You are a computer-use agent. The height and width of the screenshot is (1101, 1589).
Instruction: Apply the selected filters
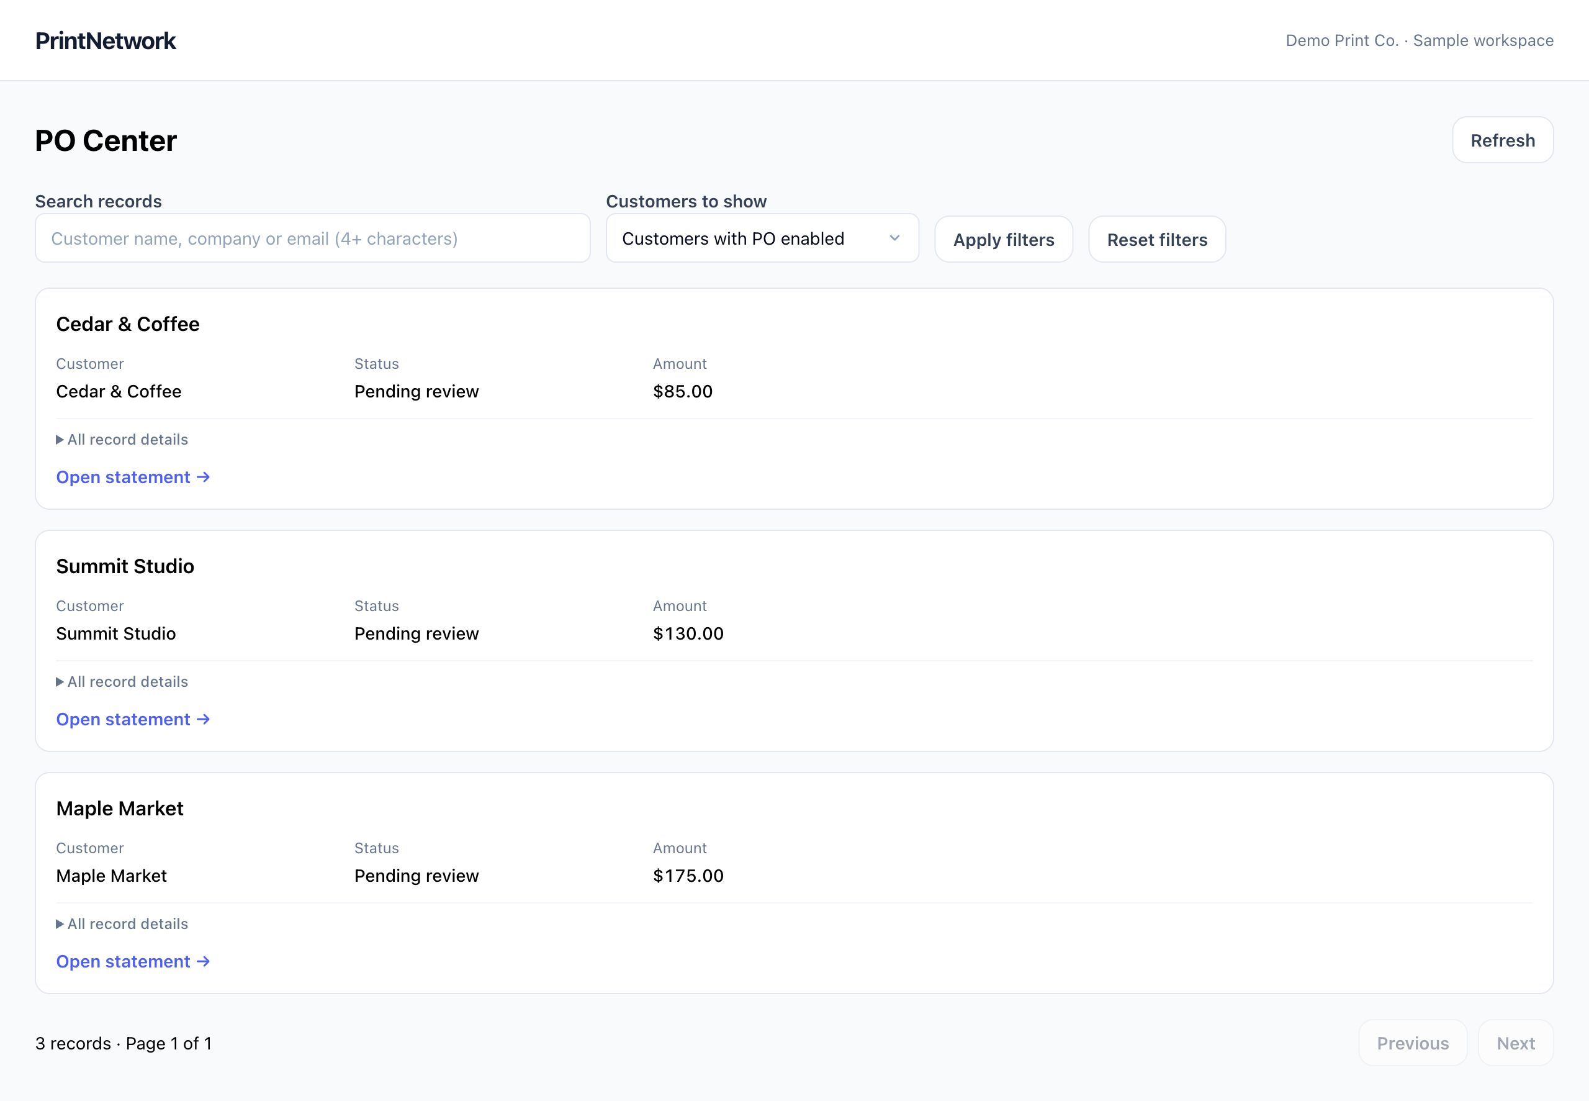(1004, 239)
